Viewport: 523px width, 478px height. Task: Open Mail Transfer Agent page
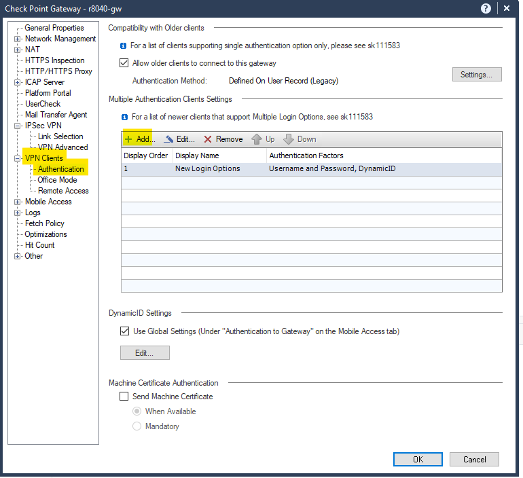point(56,115)
